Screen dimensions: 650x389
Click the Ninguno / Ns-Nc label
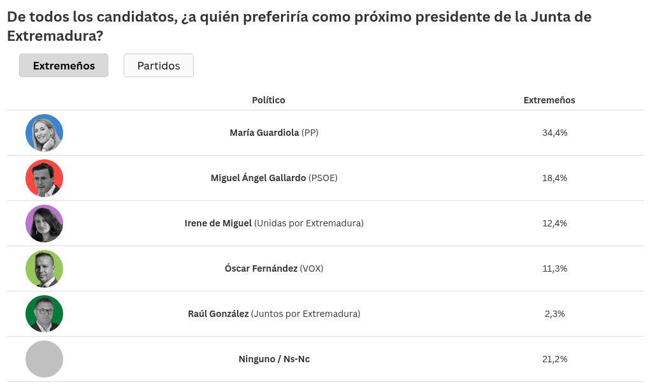click(x=274, y=359)
